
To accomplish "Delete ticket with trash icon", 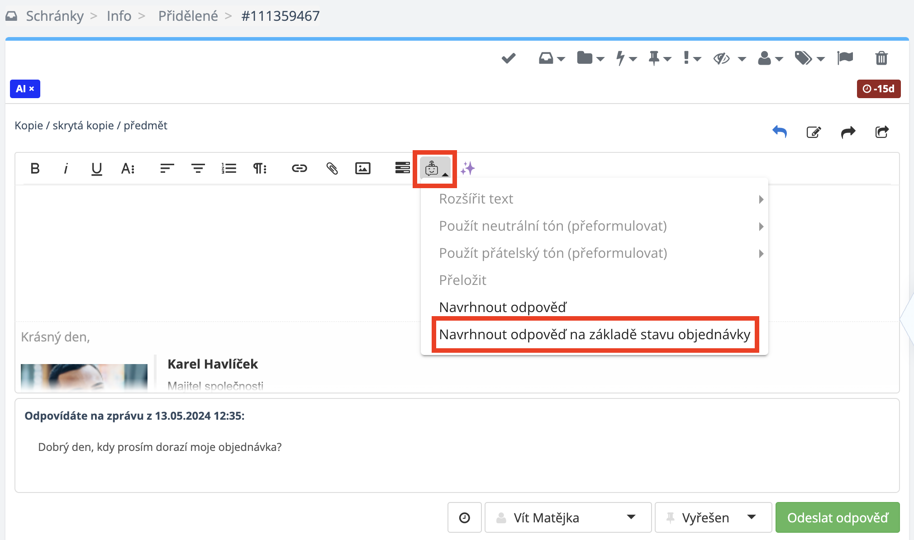I will [x=881, y=58].
